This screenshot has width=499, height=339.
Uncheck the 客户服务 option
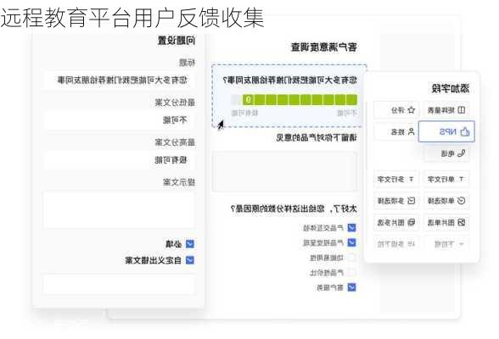[351, 287]
